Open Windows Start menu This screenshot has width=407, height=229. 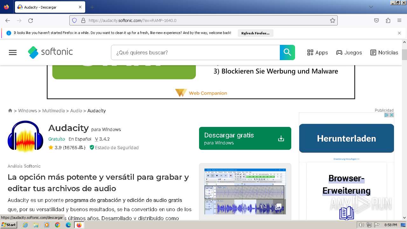tap(9, 225)
